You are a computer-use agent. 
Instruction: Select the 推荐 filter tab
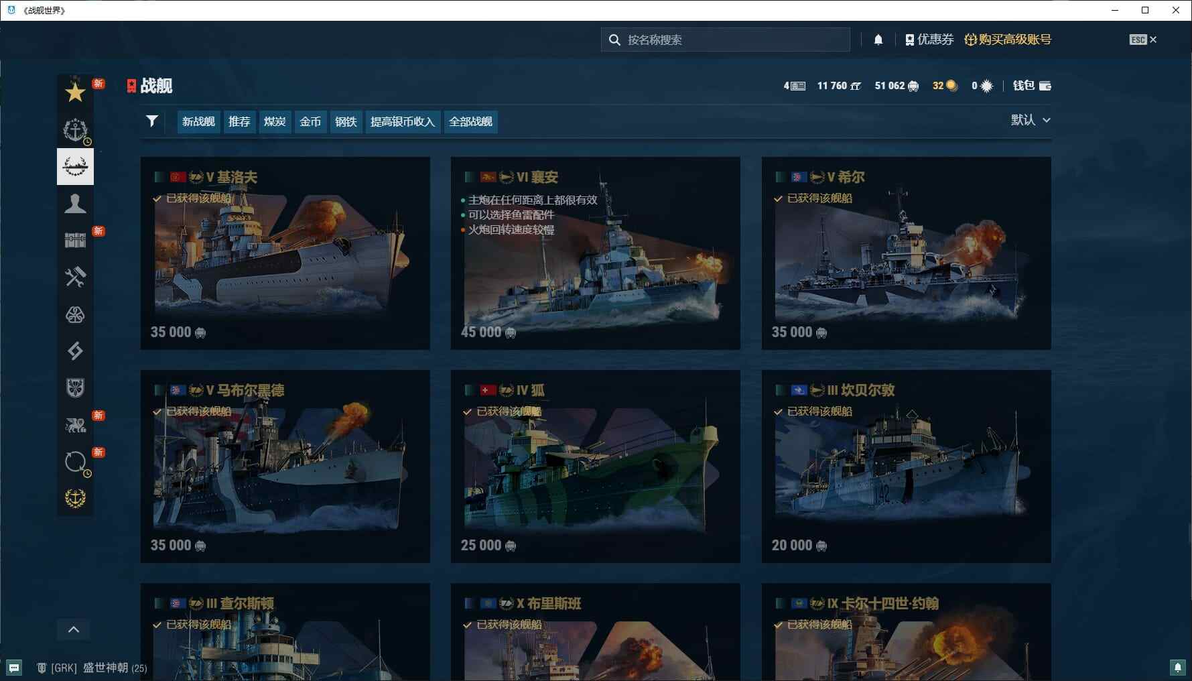(239, 121)
